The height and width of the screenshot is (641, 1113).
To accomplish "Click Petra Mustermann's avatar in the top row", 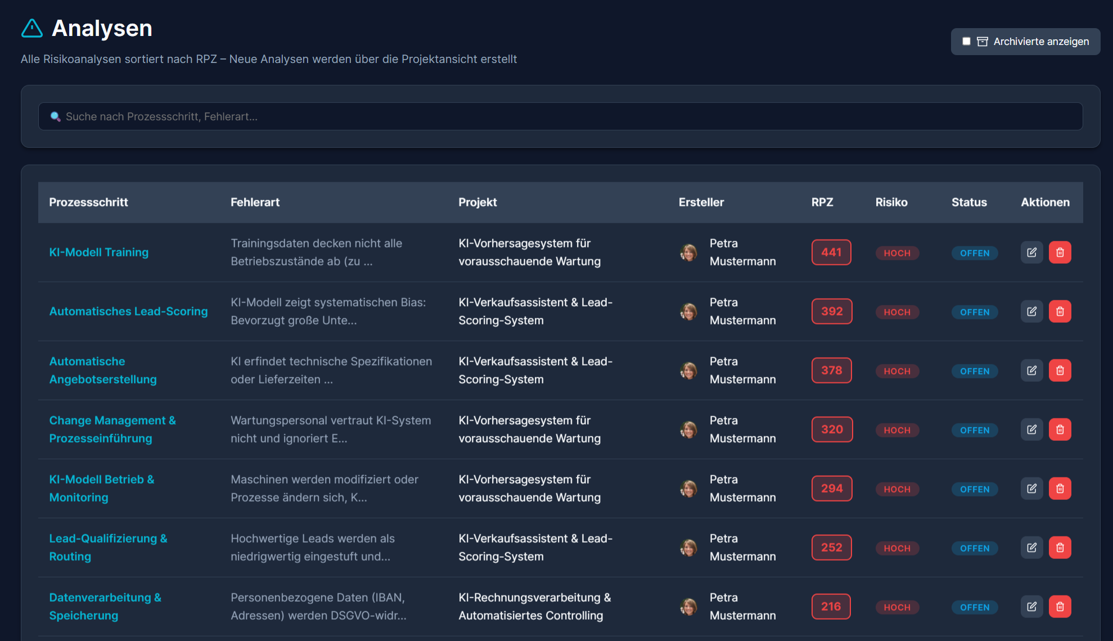I will coord(688,252).
